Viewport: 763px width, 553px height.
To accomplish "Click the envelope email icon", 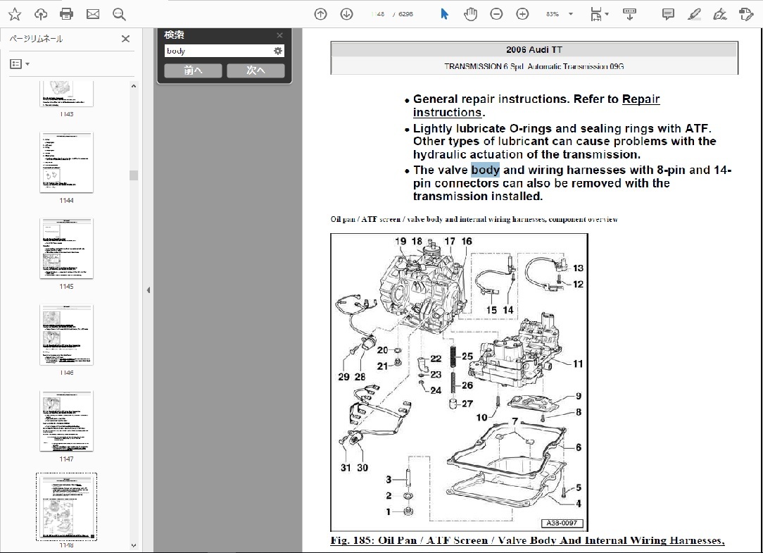I will (x=93, y=14).
